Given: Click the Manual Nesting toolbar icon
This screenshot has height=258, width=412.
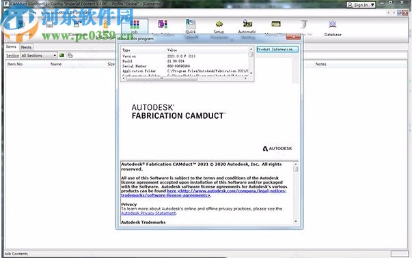Looking at the screenshot, I should click(275, 24).
